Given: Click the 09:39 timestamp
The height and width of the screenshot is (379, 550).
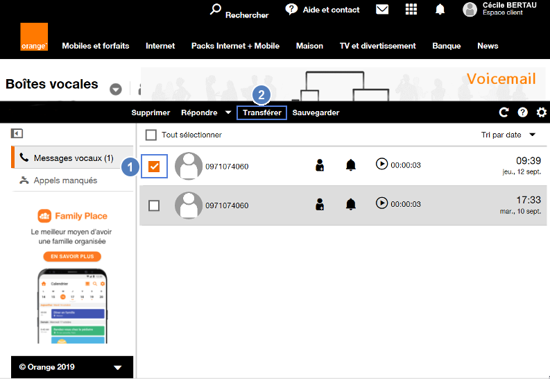Looking at the screenshot, I should click(x=528, y=161).
